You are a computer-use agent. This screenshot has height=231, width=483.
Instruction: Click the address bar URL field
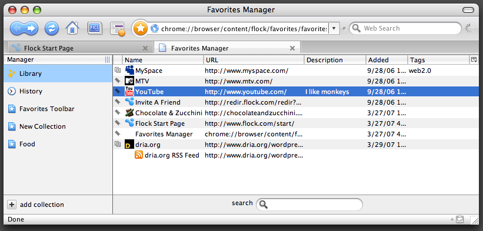(244, 29)
